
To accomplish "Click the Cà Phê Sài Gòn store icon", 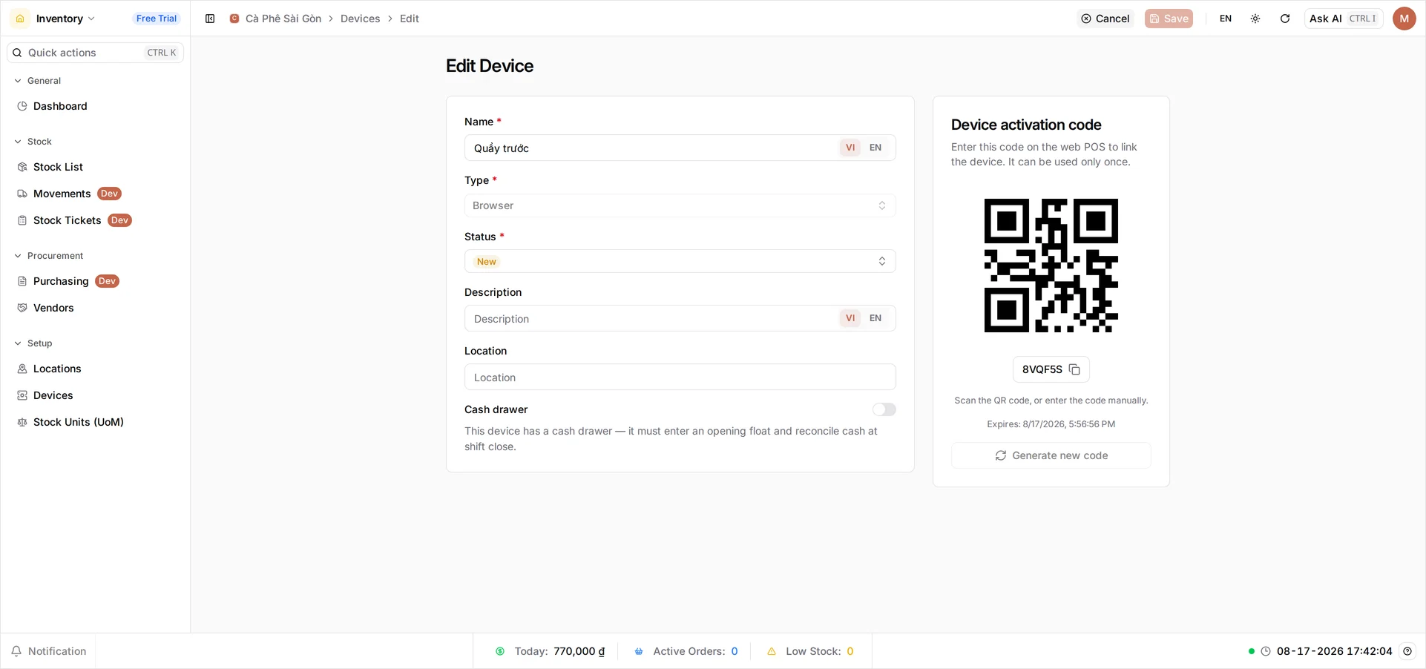I will tap(234, 19).
